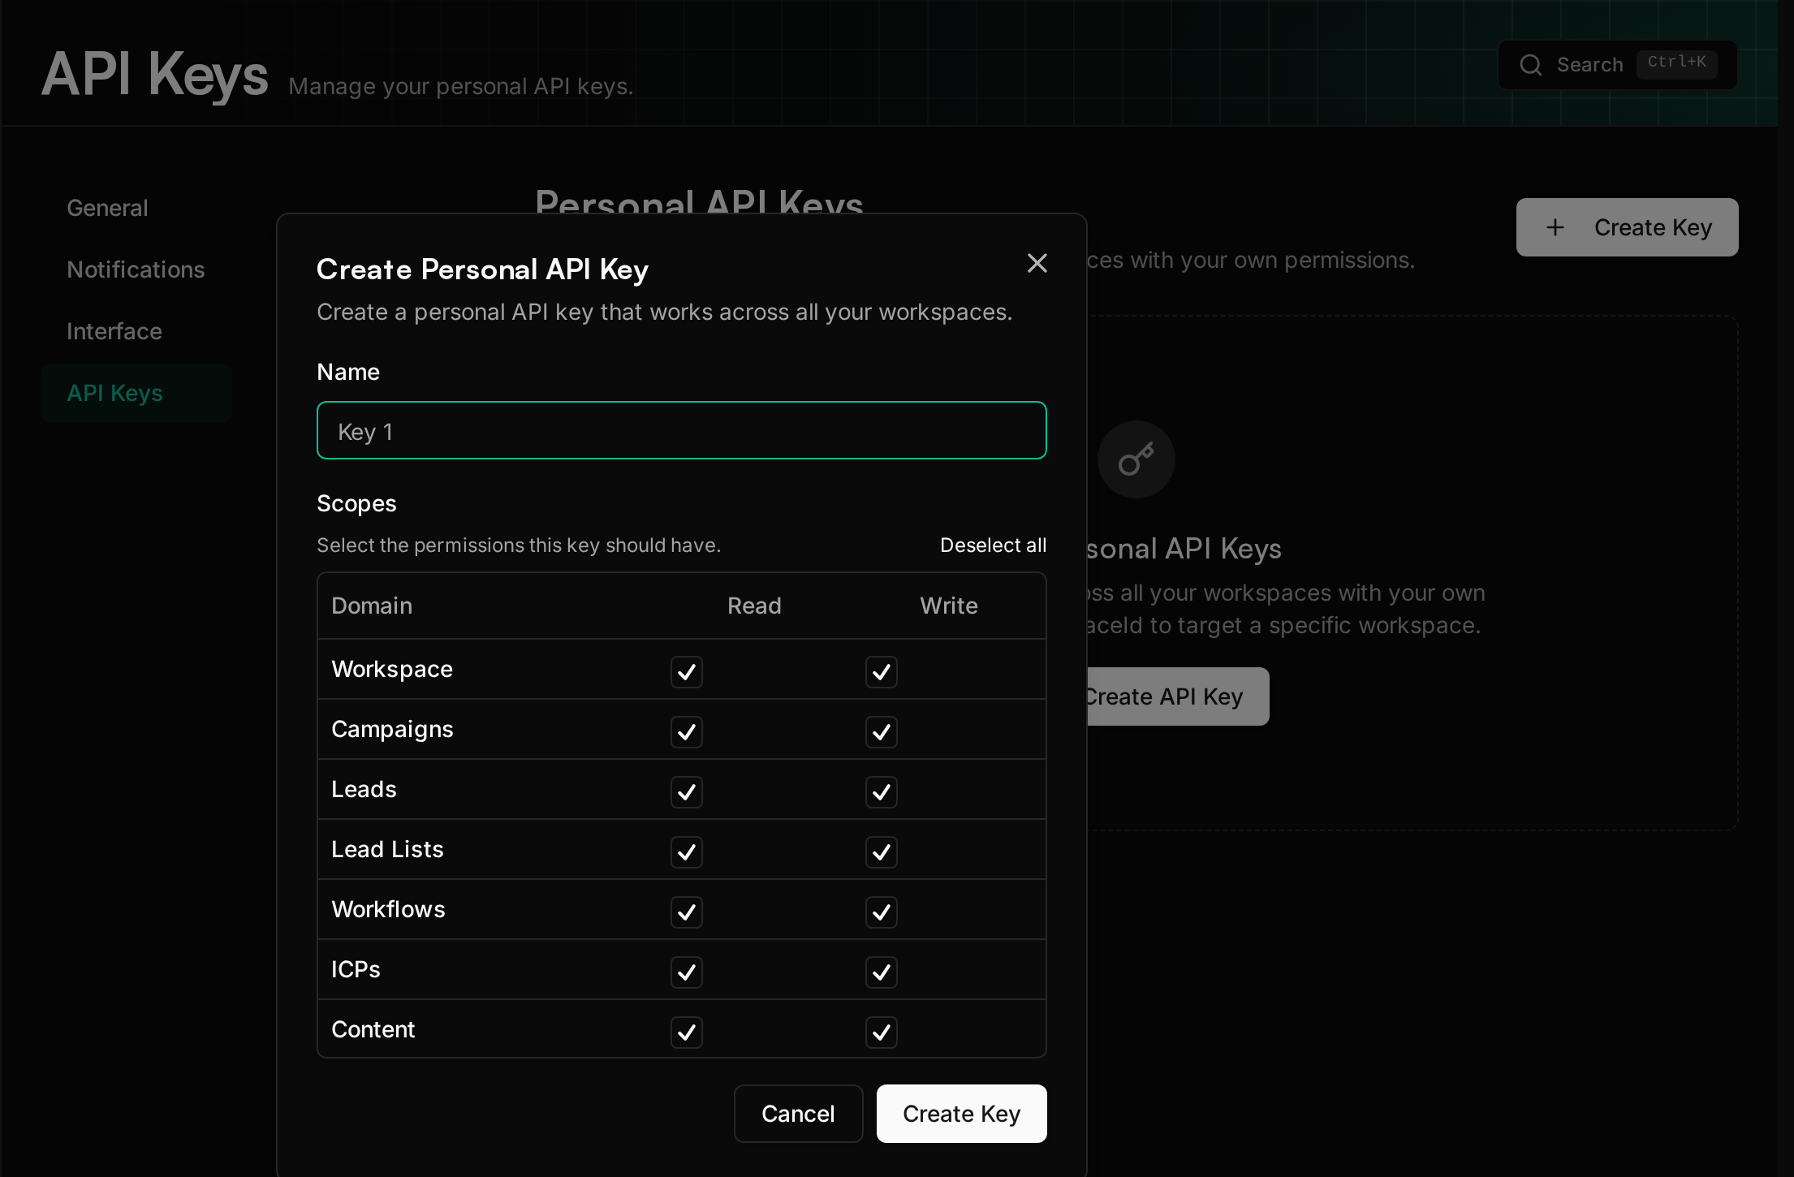This screenshot has height=1177, width=1794.
Task: Click the API Keys page heading
Action: (154, 75)
